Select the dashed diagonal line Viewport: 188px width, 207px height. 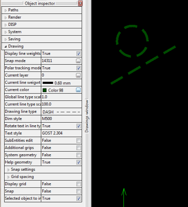tap(143, 65)
